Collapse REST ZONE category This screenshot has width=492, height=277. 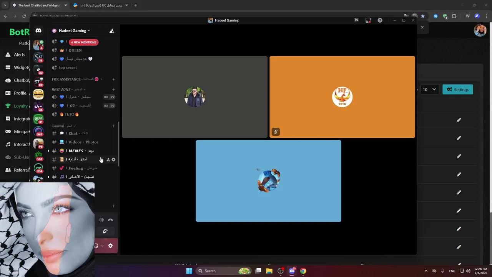pyautogui.click(x=69, y=89)
